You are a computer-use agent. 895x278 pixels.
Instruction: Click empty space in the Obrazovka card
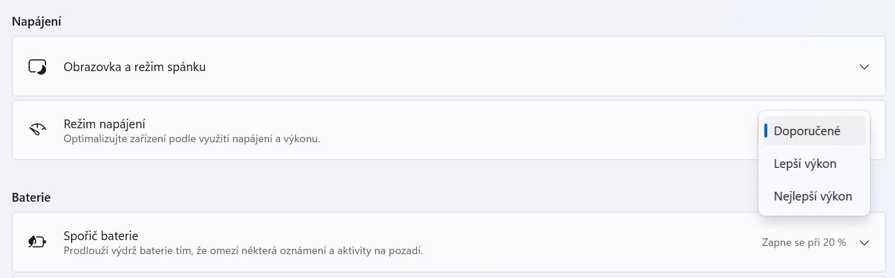pyautogui.click(x=525, y=66)
